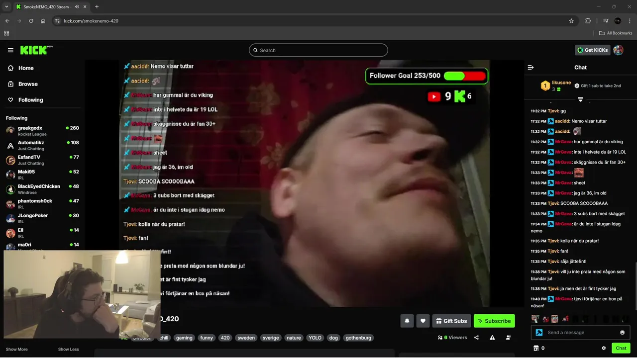Click the YOLO tag

315,338
